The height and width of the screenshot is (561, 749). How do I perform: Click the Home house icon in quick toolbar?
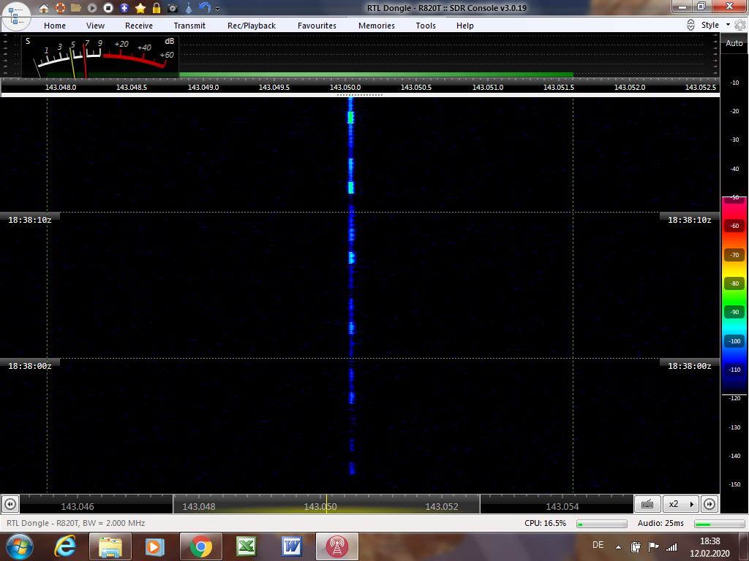point(43,7)
